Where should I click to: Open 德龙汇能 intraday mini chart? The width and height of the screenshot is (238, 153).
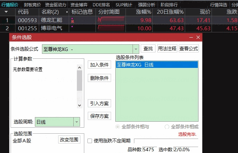coord(111,20)
